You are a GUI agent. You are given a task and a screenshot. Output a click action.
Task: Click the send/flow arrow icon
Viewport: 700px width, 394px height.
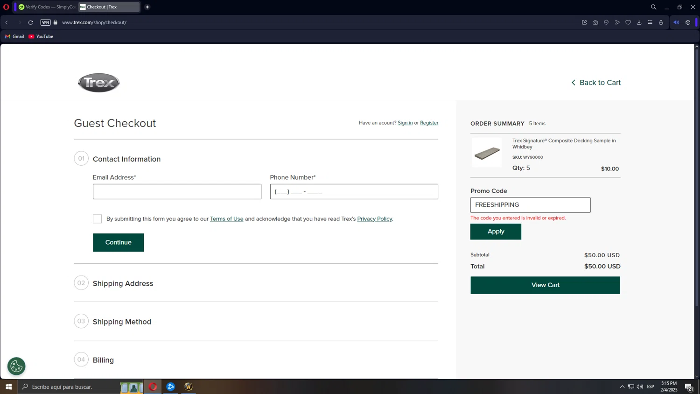pos(617,22)
